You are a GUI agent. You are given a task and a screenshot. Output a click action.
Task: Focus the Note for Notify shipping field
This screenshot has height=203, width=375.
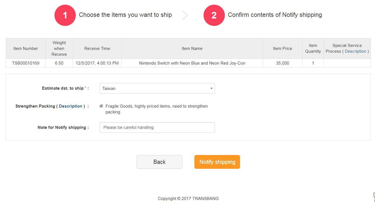coord(157,127)
